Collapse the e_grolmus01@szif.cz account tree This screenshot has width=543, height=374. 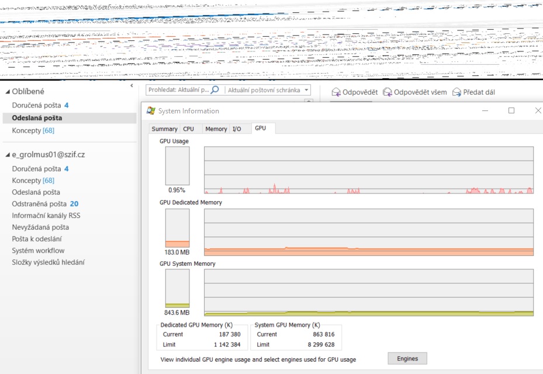[8, 155]
